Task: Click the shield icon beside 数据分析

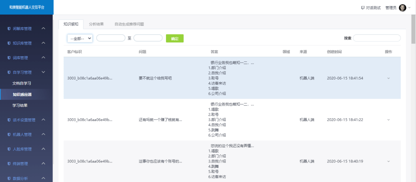Action: tap(9, 178)
